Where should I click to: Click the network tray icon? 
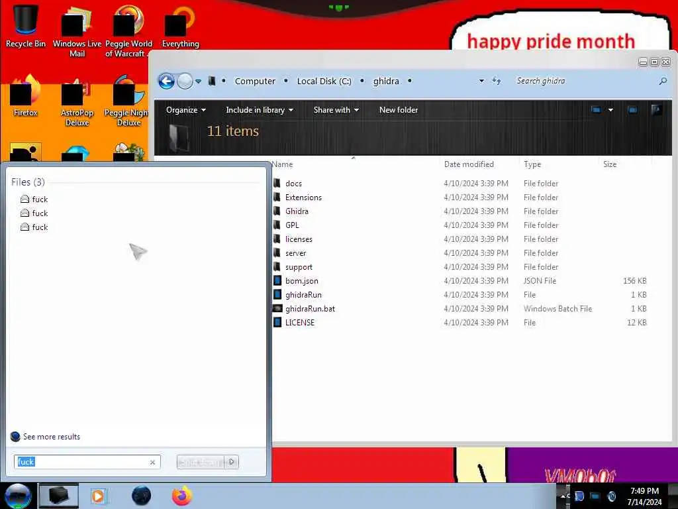[x=595, y=496]
